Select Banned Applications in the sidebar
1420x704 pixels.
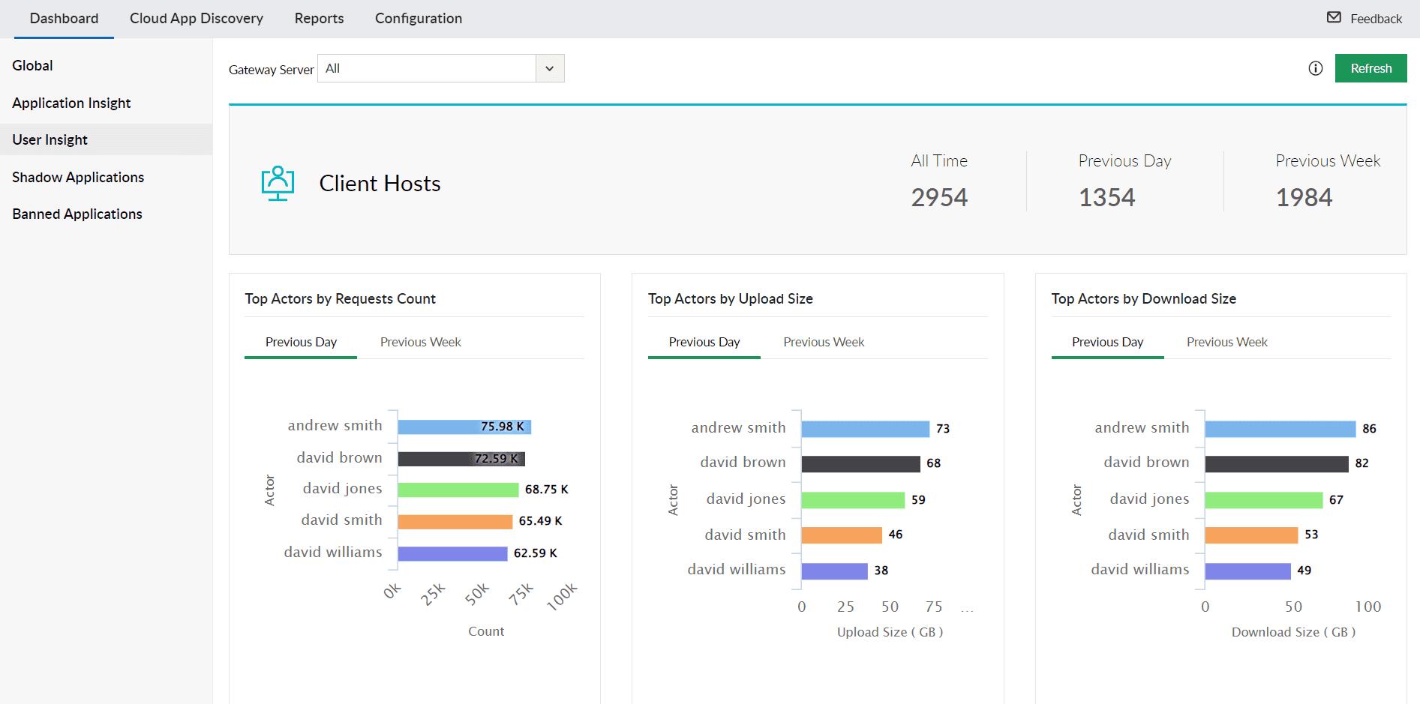click(77, 214)
